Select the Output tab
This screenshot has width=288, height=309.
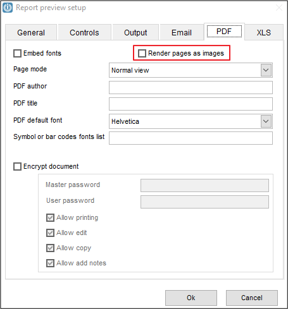[x=135, y=32]
